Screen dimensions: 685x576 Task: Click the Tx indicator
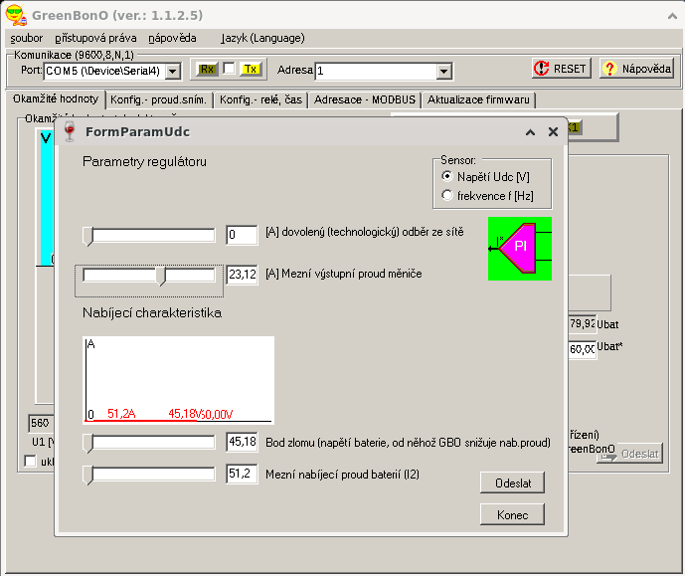point(251,69)
